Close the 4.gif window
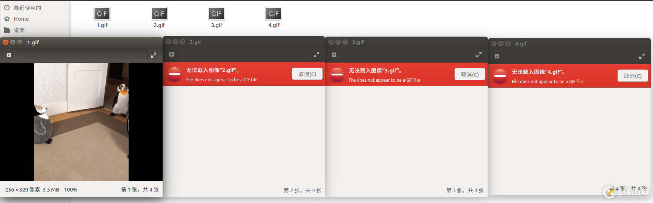The height and width of the screenshot is (203, 653). [494, 44]
